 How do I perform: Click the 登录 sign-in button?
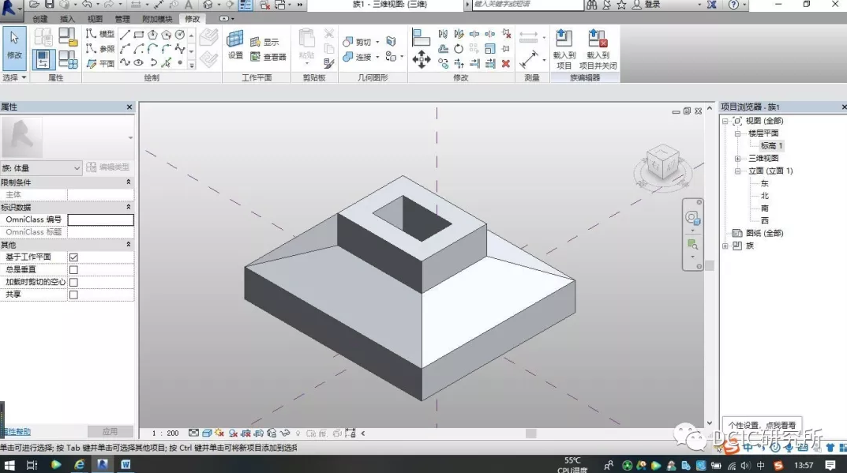click(652, 4)
